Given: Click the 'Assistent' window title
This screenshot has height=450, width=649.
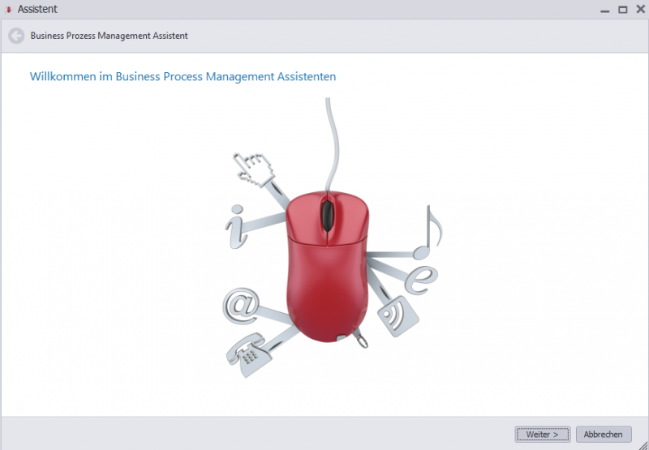Looking at the screenshot, I should point(37,9).
